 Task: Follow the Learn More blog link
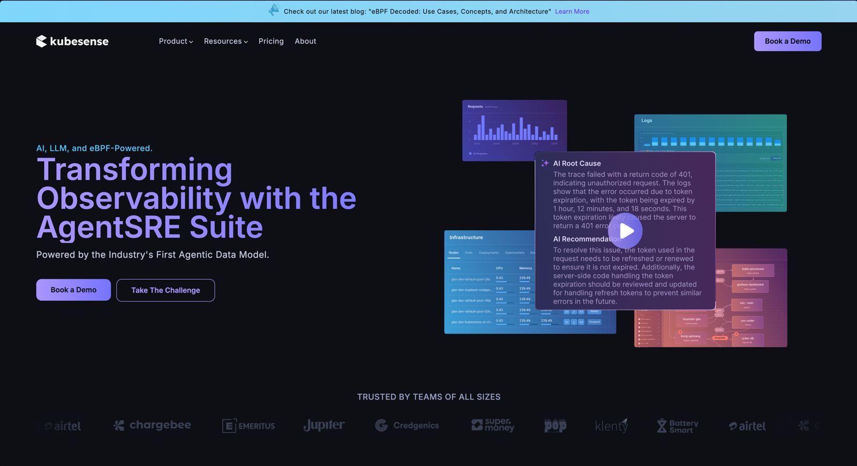[x=572, y=11]
